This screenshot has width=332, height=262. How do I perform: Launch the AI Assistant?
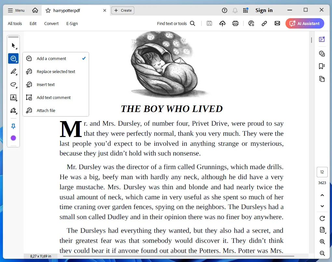click(304, 23)
